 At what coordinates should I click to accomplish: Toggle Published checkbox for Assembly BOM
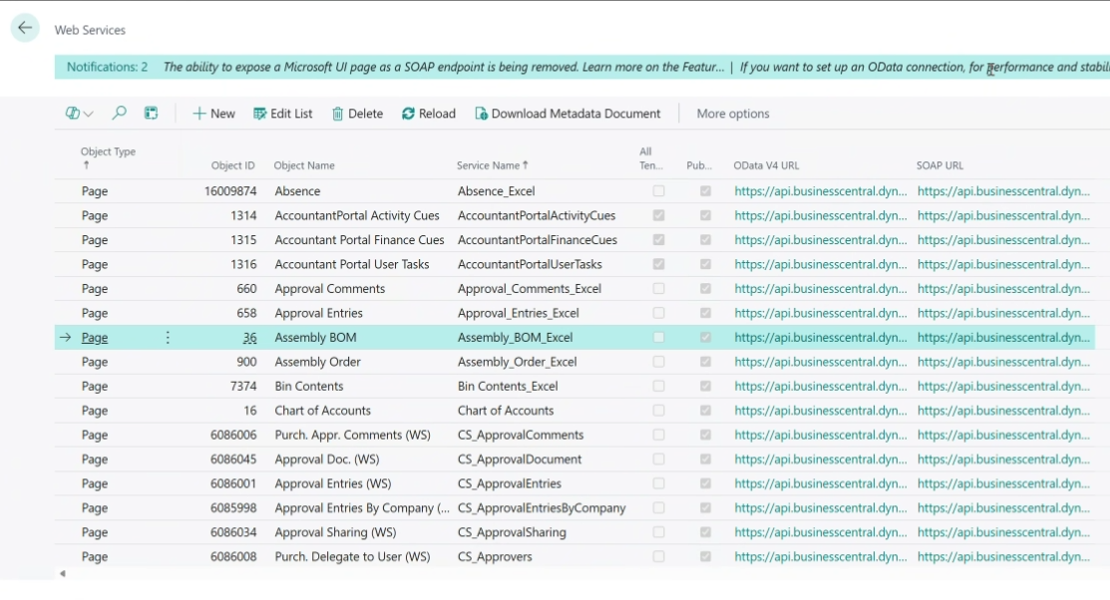coord(705,338)
